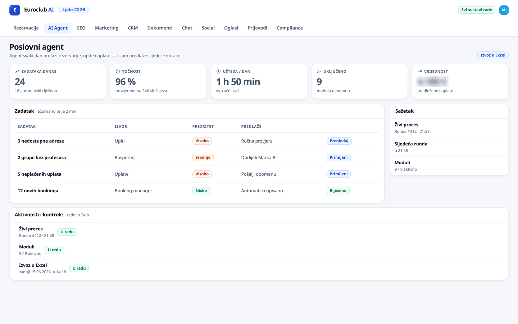Open the Prijevodi tab
This screenshot has height=324, width=518.
click(257, 28)
